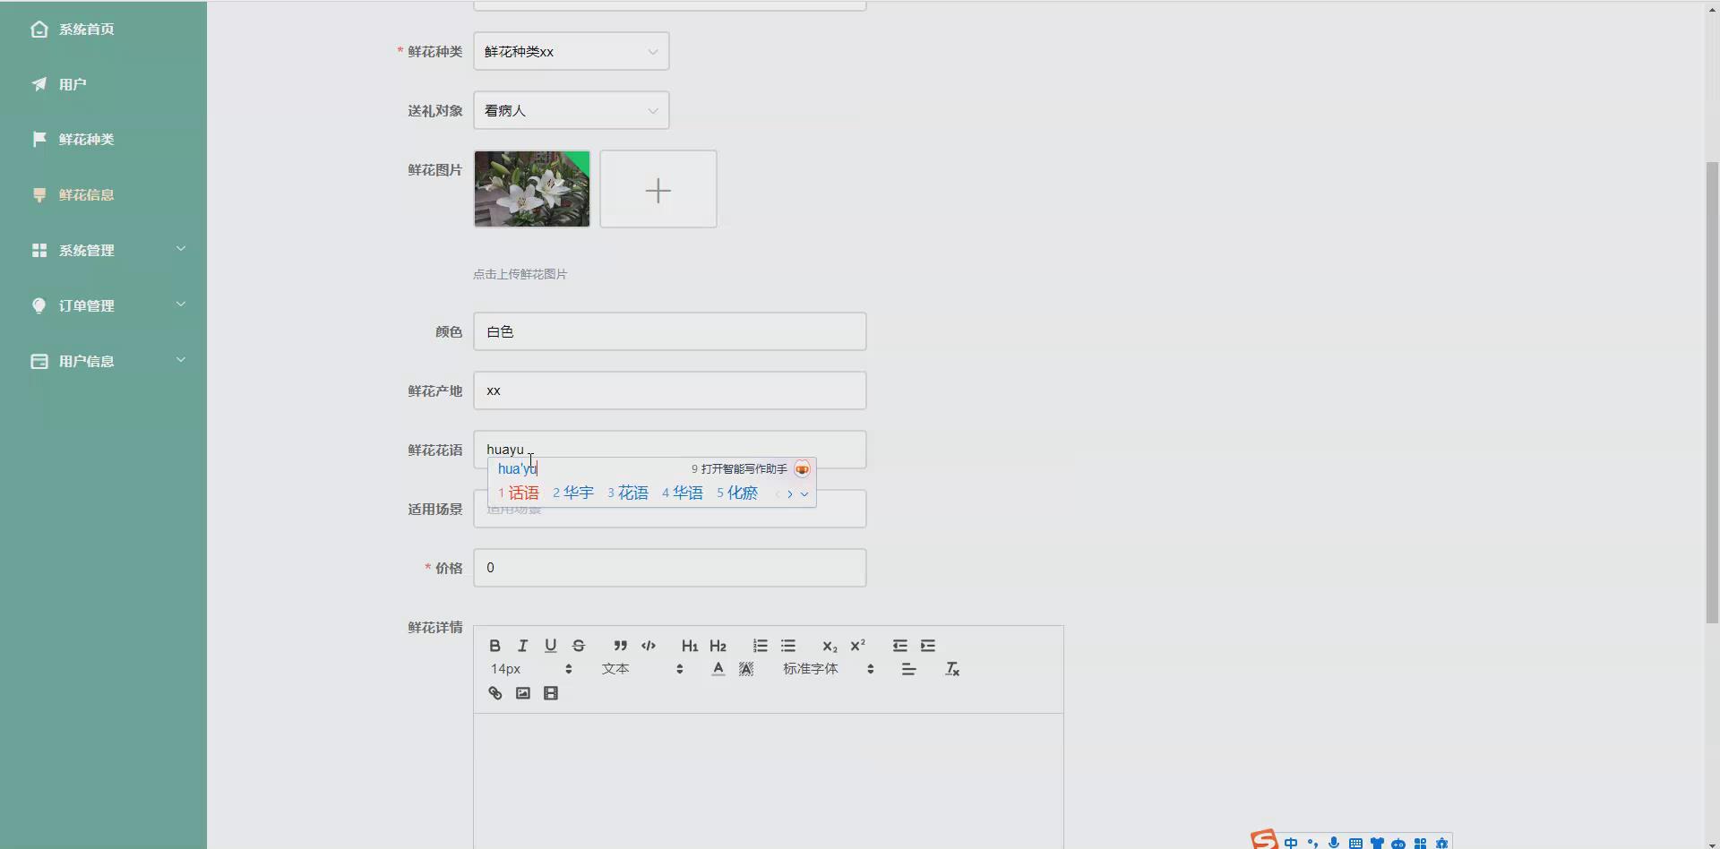This screenshot has height=849, width=1720.
Task: Open the Sogou input method settings
Action: 1442,842
